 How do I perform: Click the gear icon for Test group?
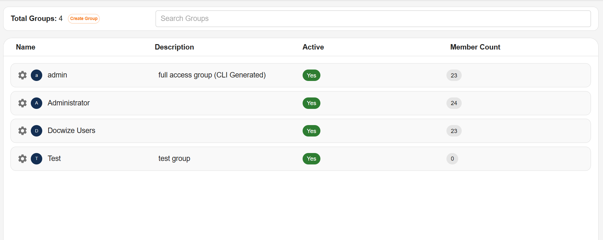click(23, 159)
